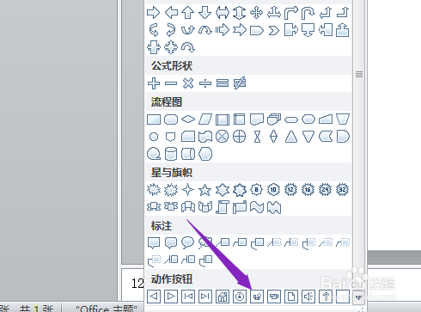
Task: Pick the flowchart Multidocument shape
Action: (x=274, y=119)
